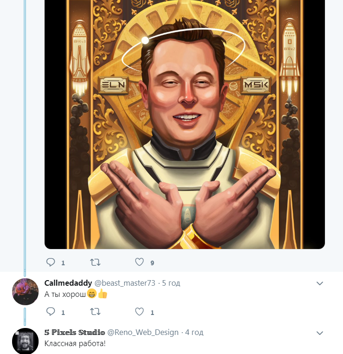
Task: Open the 4 год timestamp link
Action: click(194, 332)
